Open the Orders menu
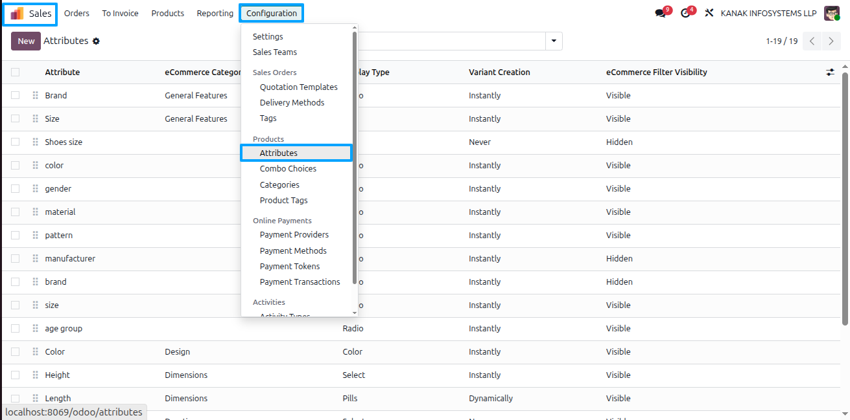The image size is (850, 420). (x=77, y=14)
